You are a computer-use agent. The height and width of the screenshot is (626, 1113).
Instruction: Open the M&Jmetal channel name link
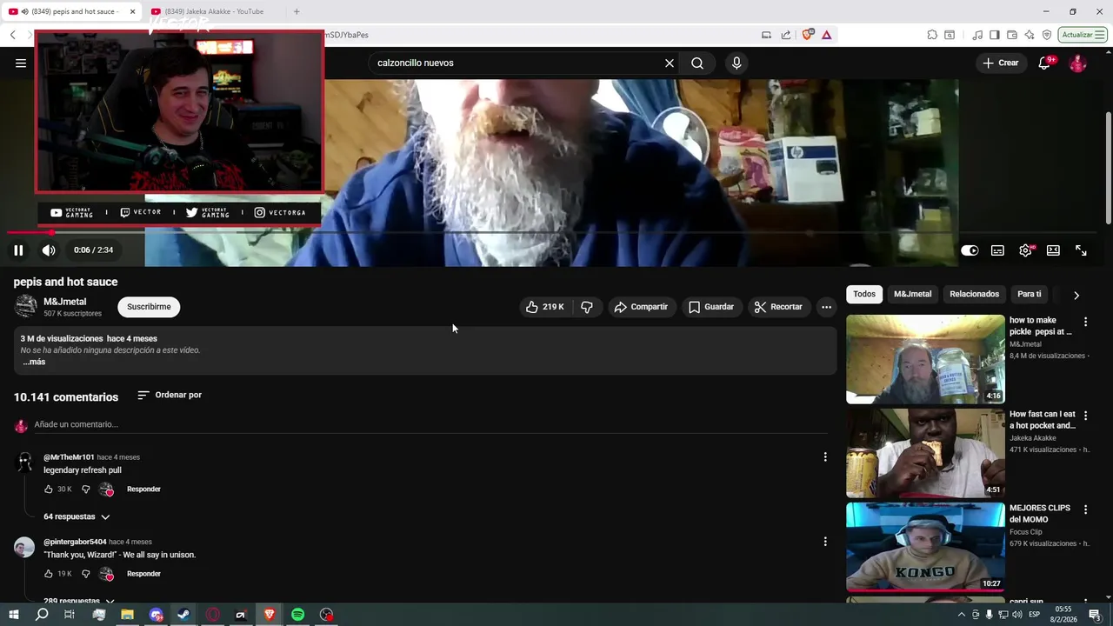65,302
